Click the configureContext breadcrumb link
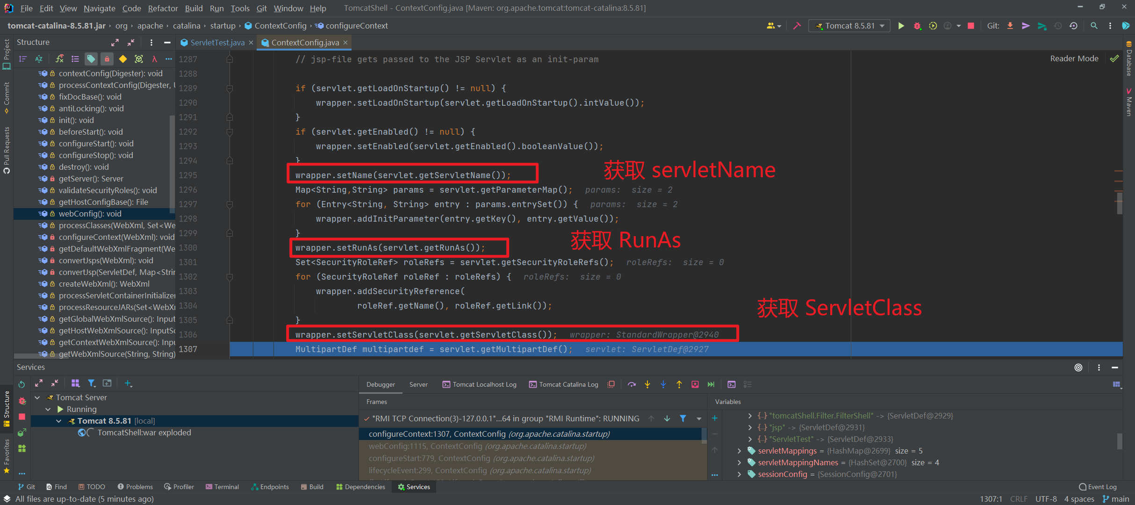Image resolution: width=1135 pixels, height=505 pixels. coord(357,26)
